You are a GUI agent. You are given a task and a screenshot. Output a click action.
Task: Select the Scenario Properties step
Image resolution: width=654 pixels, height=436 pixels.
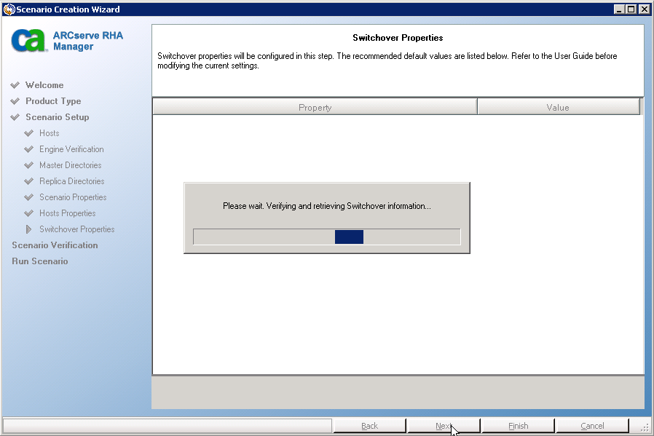pyautogui.click(x=72, y=197)
